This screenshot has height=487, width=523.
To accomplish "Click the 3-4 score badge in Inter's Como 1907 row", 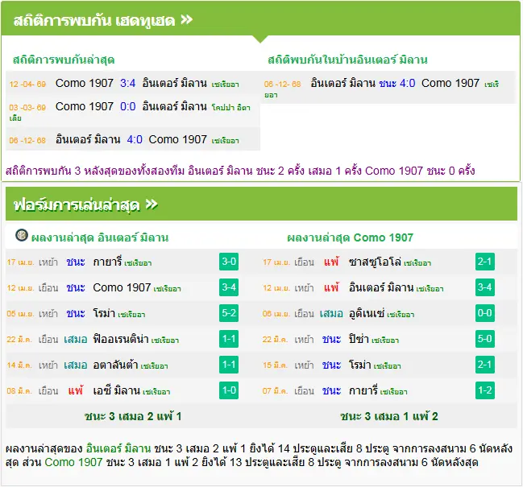I will pyautogui.click(x=229, y=287).
